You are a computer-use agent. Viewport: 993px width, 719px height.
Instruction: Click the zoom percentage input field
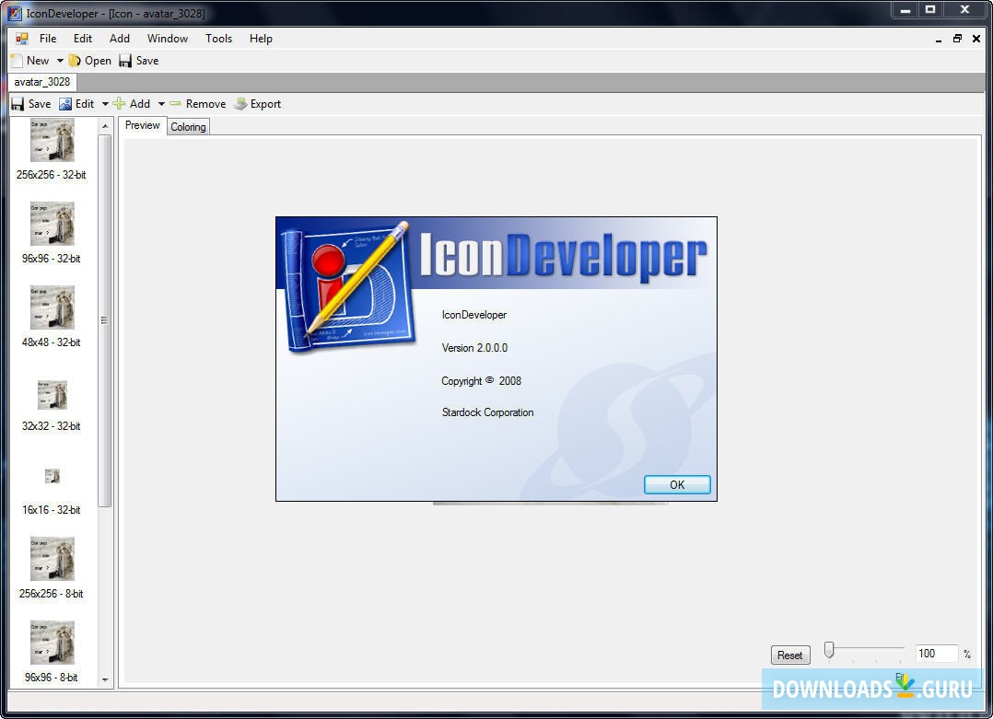coord(936,654)
